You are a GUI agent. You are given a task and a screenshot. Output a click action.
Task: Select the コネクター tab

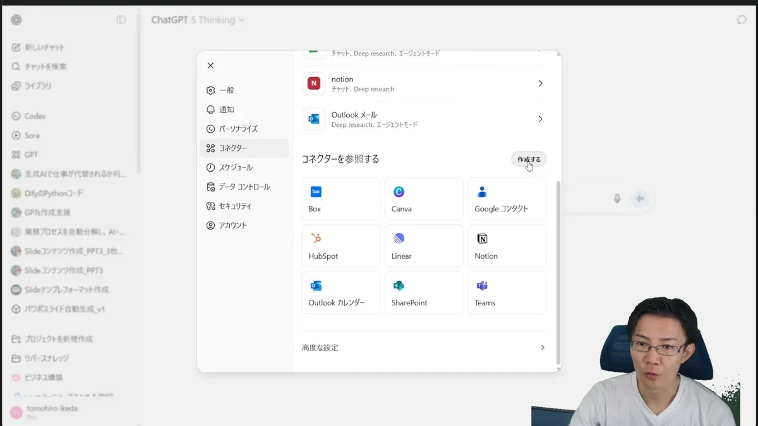click(x=244, y=148)
